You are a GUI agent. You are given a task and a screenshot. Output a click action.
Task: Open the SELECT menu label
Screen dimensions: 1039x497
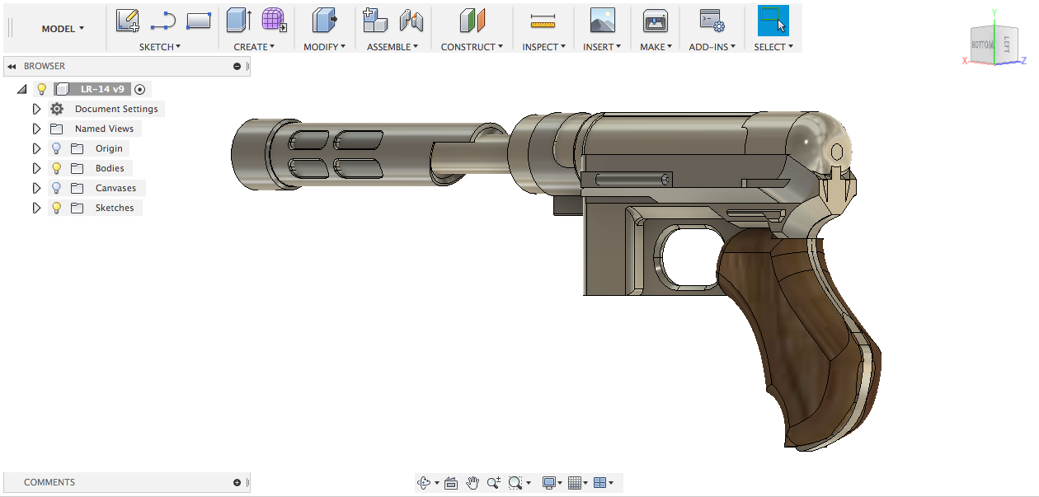[x=773, y=47]
